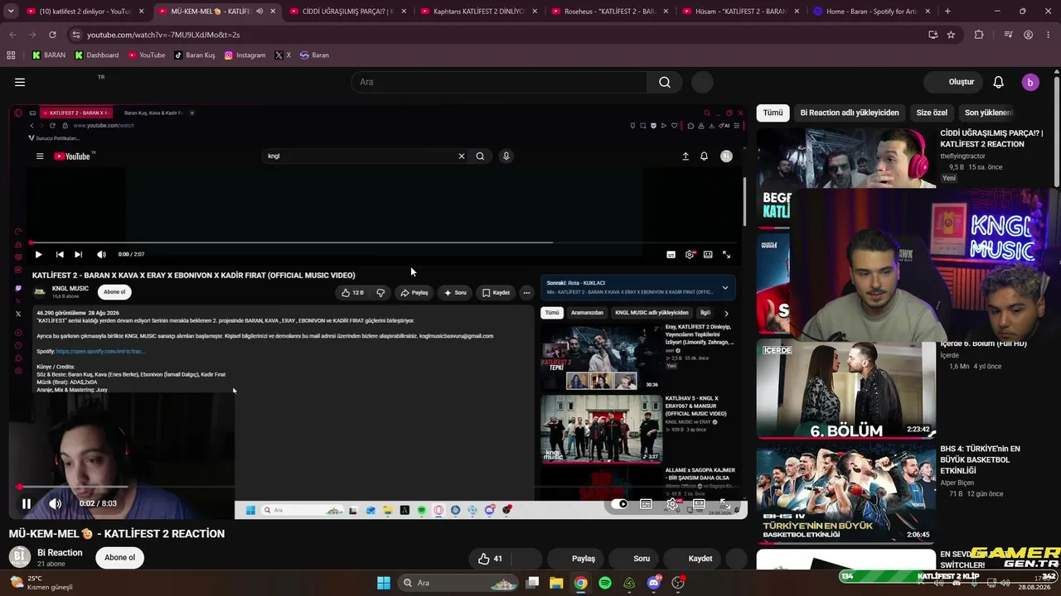
Task: Click the YouTube search magnifier button
Action: 665,82
